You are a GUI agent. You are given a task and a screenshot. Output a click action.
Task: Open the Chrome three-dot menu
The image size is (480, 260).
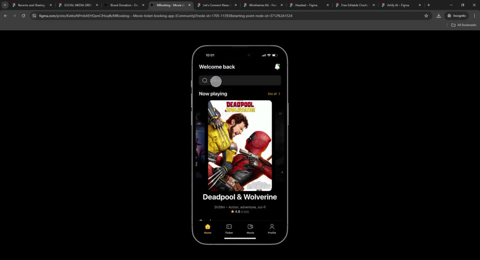[x=475, y=16]
